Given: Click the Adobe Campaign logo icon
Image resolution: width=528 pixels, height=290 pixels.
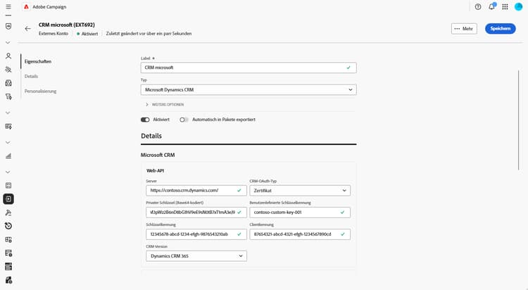Looking at the screenshot, I should pos(26,7).
